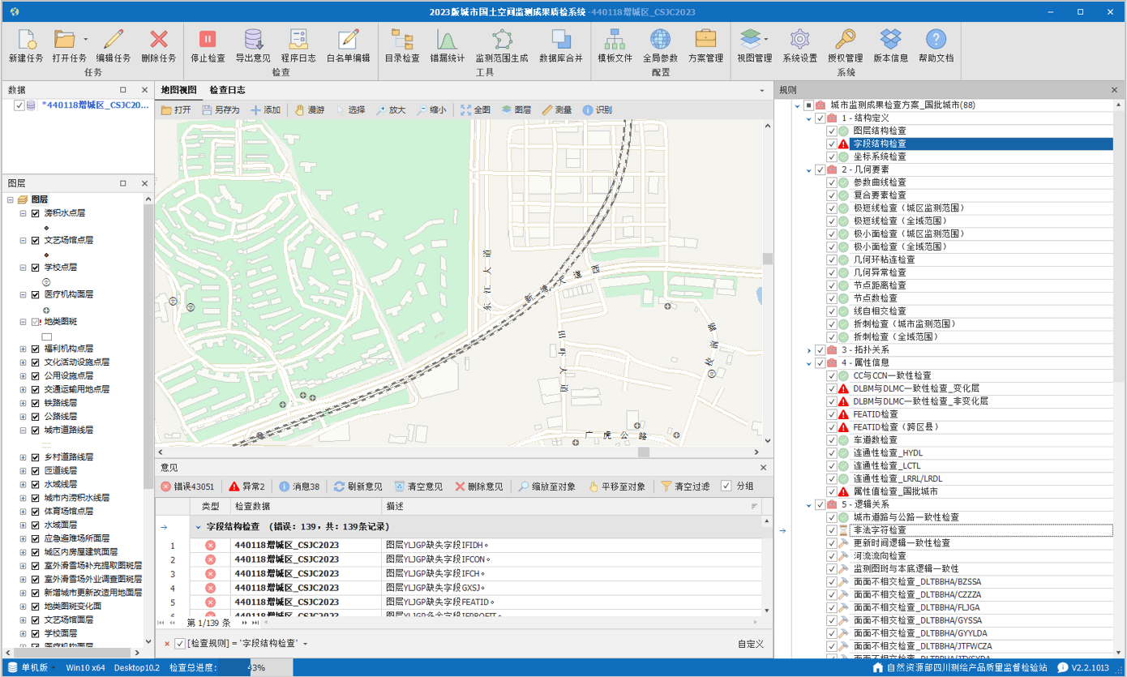Click the 清空过滤 button
1127x677 pixels.
(x=685, y=486)
